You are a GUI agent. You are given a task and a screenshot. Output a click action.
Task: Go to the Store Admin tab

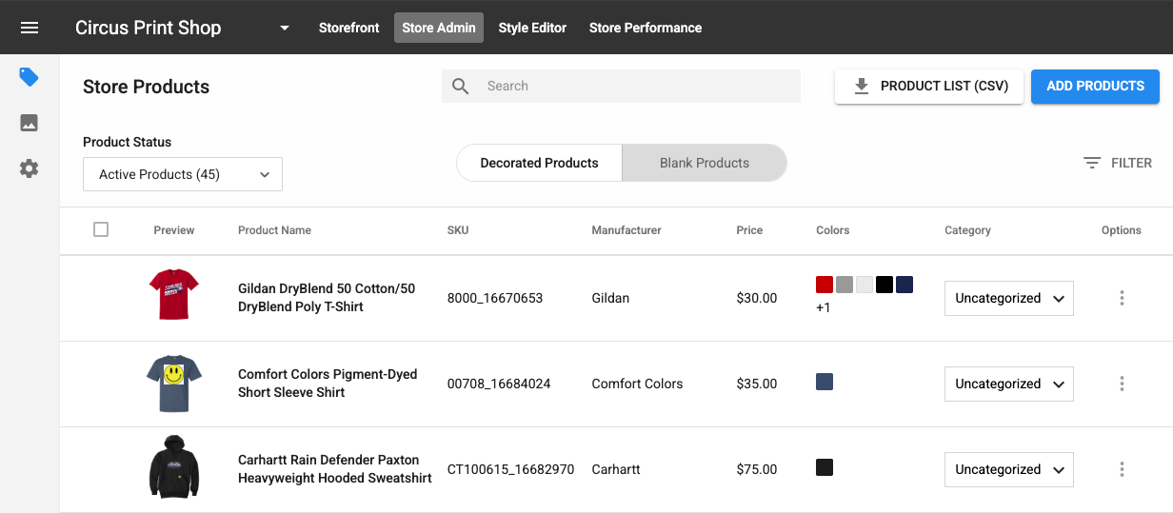click(x=439, y=28)
